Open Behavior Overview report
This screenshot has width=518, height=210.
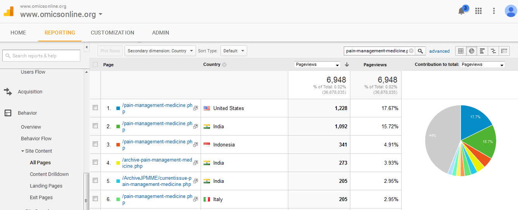31,127
